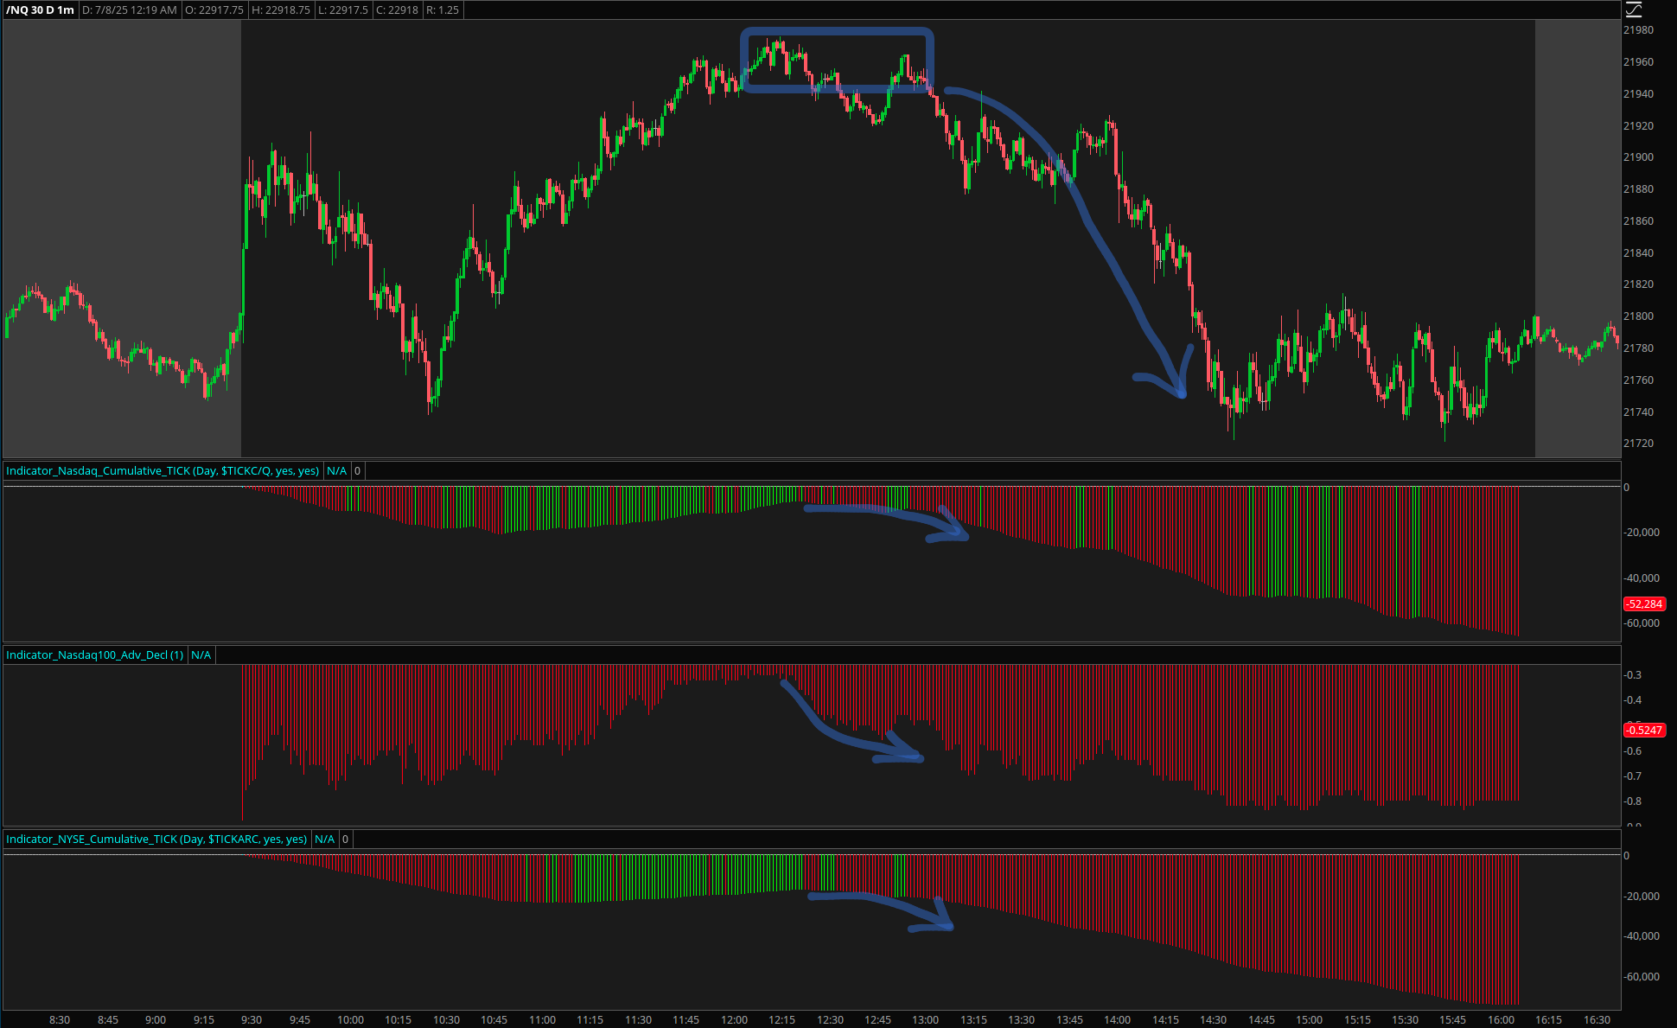Click the 21860 price axis label

click(x=1638, y=221)
